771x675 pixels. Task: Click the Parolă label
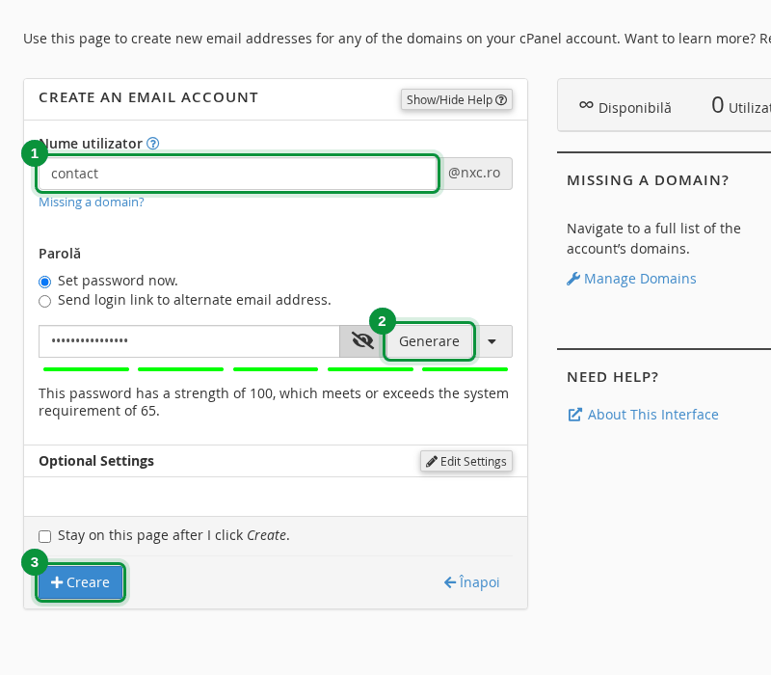pyautogui.click(x=60, y=254)
